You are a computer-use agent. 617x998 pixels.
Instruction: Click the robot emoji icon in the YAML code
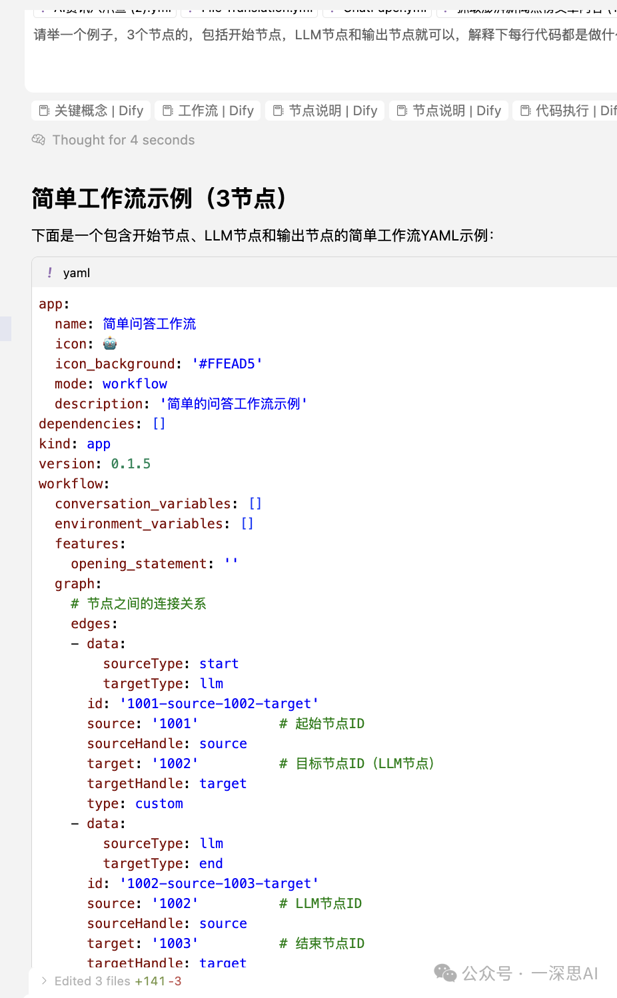110,344
